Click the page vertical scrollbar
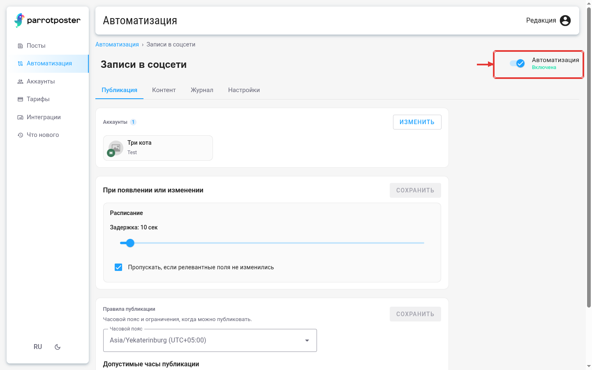Image resolution: width=592 pixels, height=370 pixels. click(x=589, y=158)
